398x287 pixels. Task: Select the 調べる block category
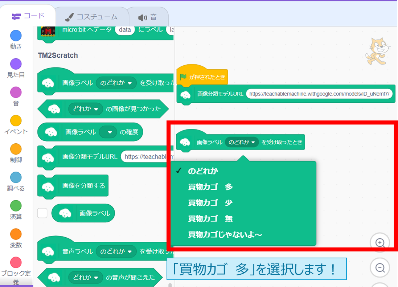pyautogui.click(x=15, y=179)
